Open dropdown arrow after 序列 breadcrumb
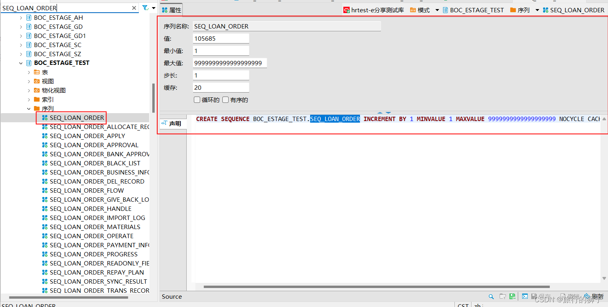 (537, 10)
